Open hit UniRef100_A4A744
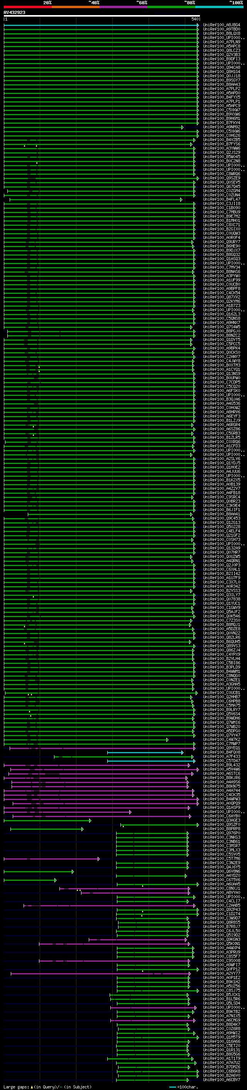Screen dimensions: 247x1090 tap(222, 790)
